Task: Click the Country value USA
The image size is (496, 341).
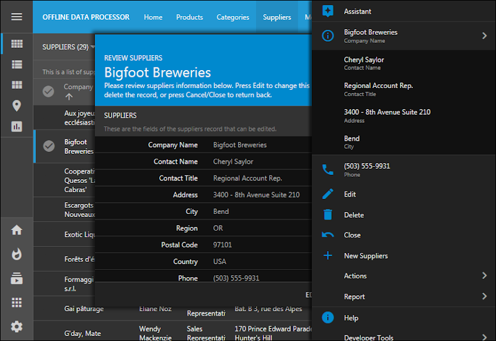Action: [x=219, y=262]
